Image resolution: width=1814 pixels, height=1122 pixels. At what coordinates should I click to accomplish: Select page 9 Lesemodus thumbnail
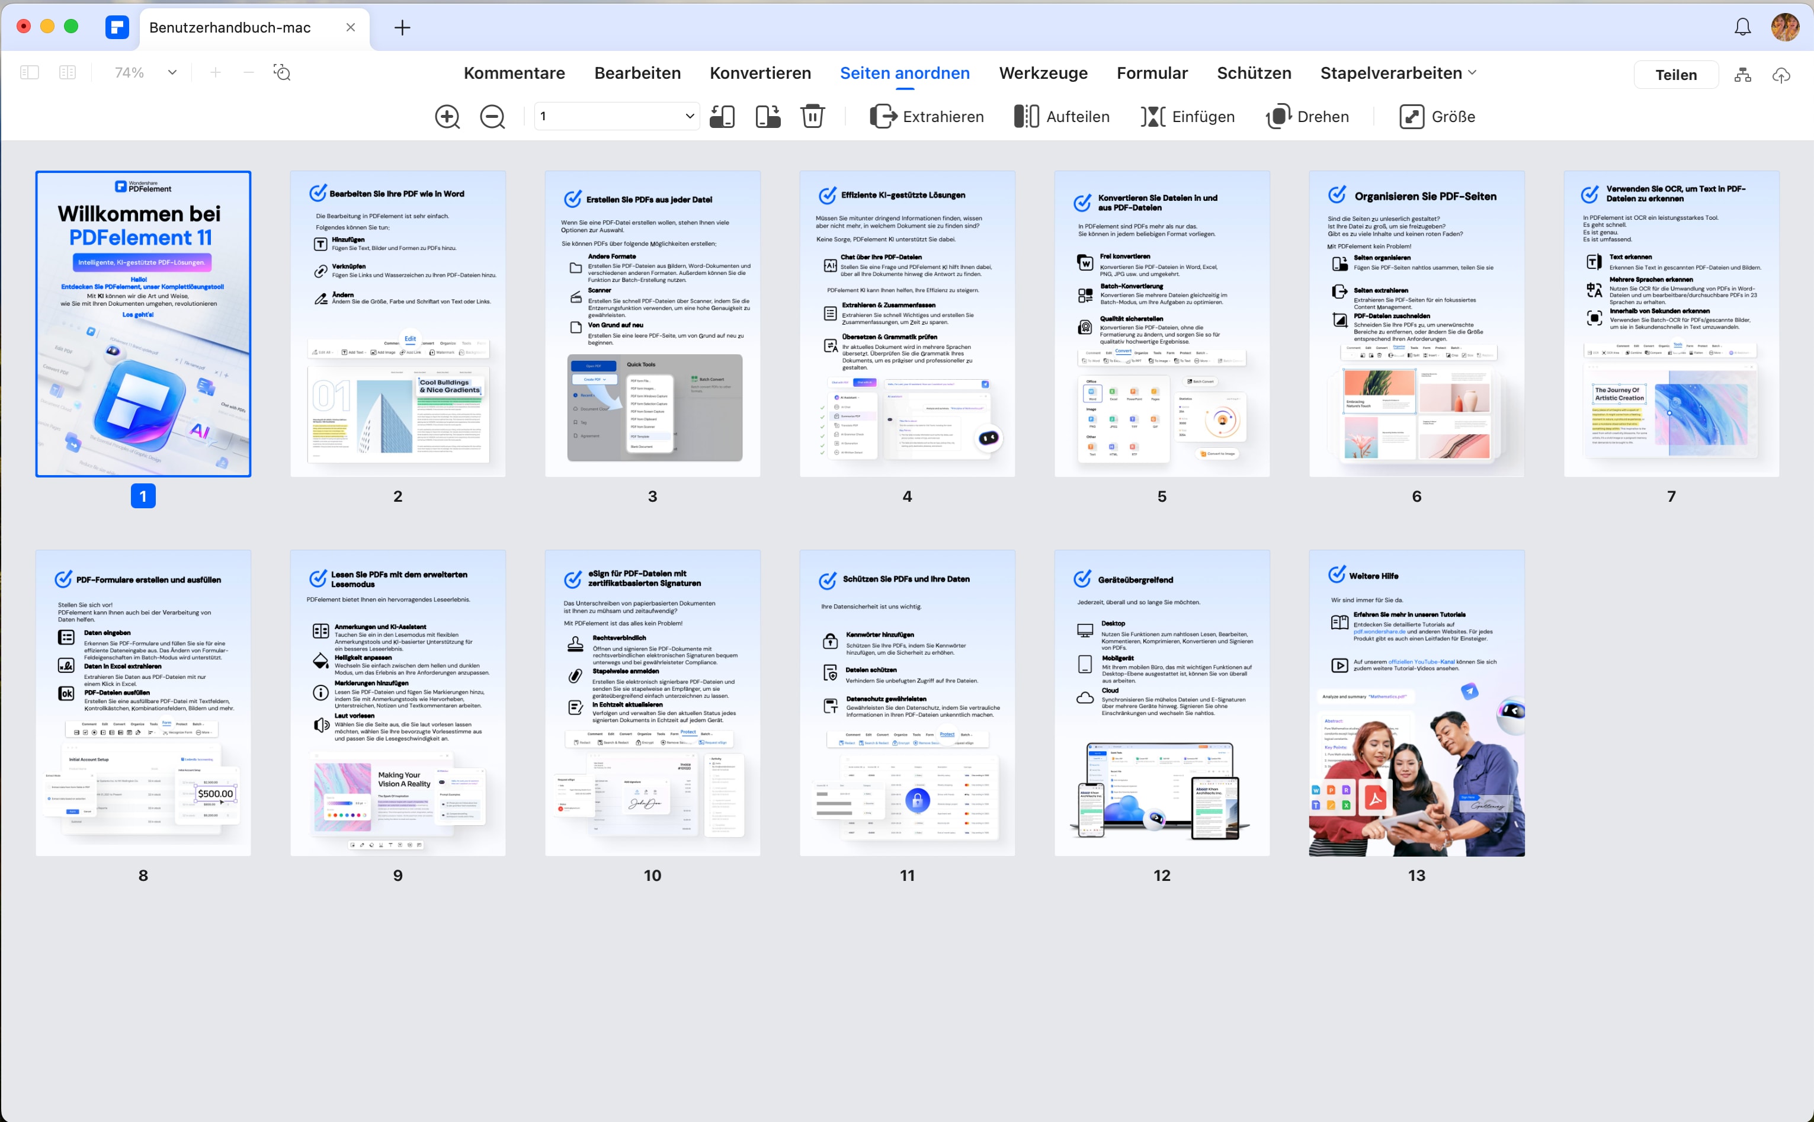pos(398,703)
